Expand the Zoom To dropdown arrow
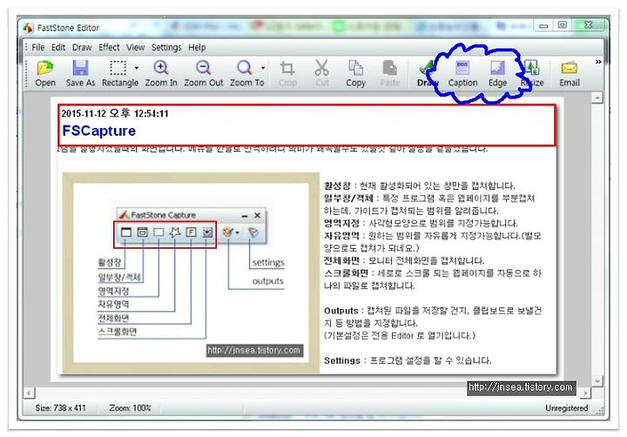This screenshot has width=627, height=437. 263,68
